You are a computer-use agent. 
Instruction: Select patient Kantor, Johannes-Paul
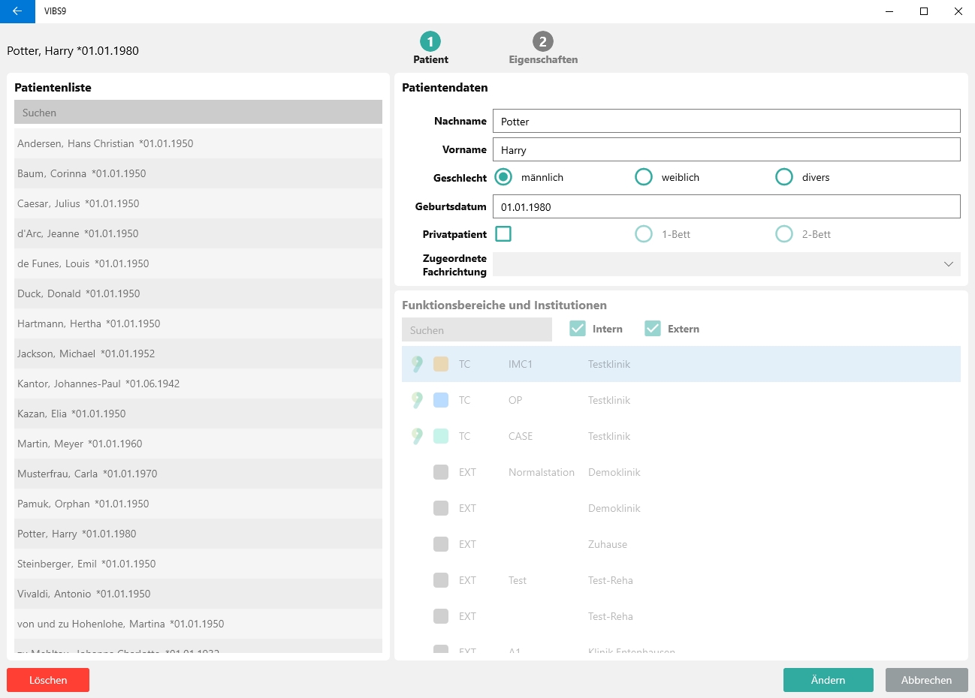pyautogui.click(x=198, y=384)
